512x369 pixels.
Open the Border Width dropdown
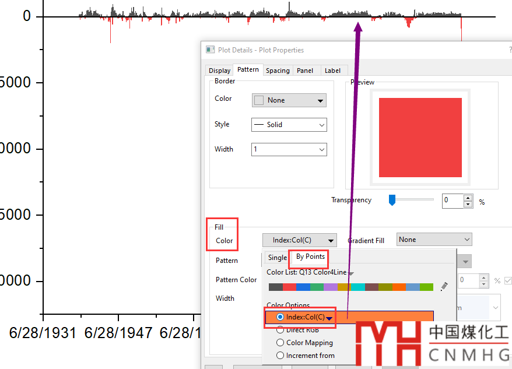coord(289,149)
